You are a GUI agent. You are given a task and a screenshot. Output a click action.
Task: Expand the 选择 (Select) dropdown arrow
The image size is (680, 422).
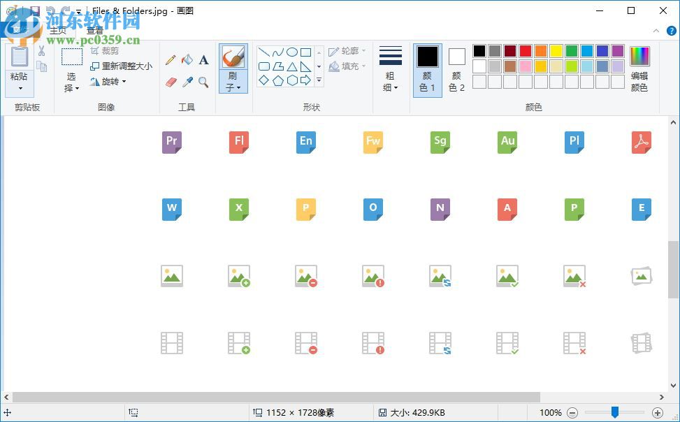click(77, 89)
